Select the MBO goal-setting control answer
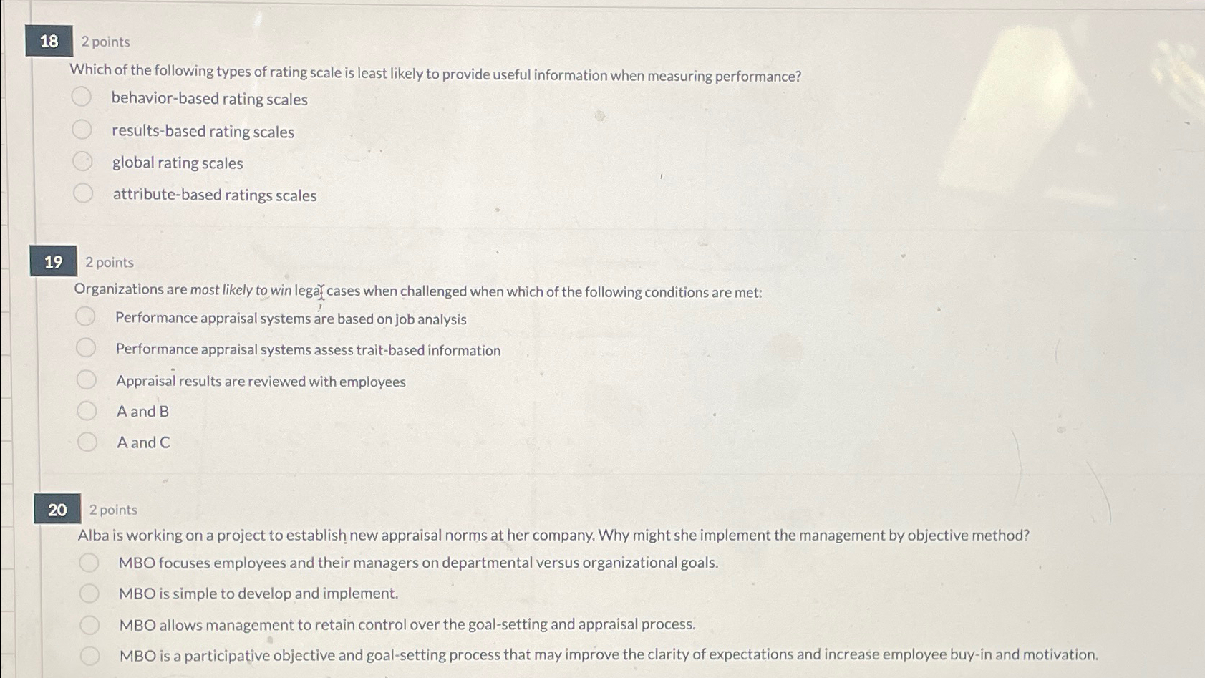This screenshot has height=678, width=1205. (x=91, y=623)
